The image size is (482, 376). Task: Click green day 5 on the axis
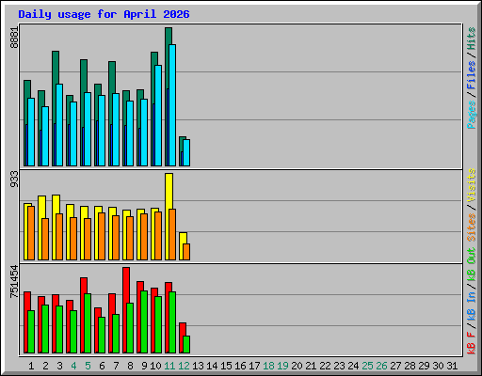[x=88, y=366]
